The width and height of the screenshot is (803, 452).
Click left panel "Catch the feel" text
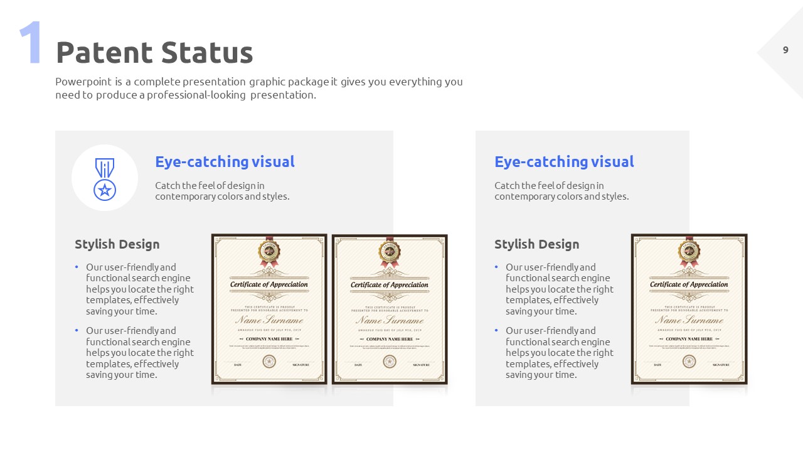[222, 191]
